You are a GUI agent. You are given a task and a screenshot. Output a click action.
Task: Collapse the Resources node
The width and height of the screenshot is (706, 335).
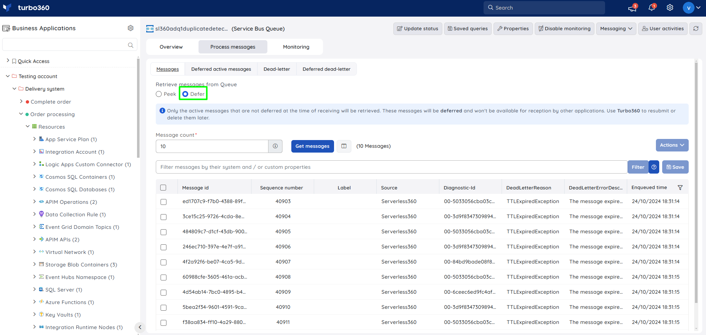point(28,126)
